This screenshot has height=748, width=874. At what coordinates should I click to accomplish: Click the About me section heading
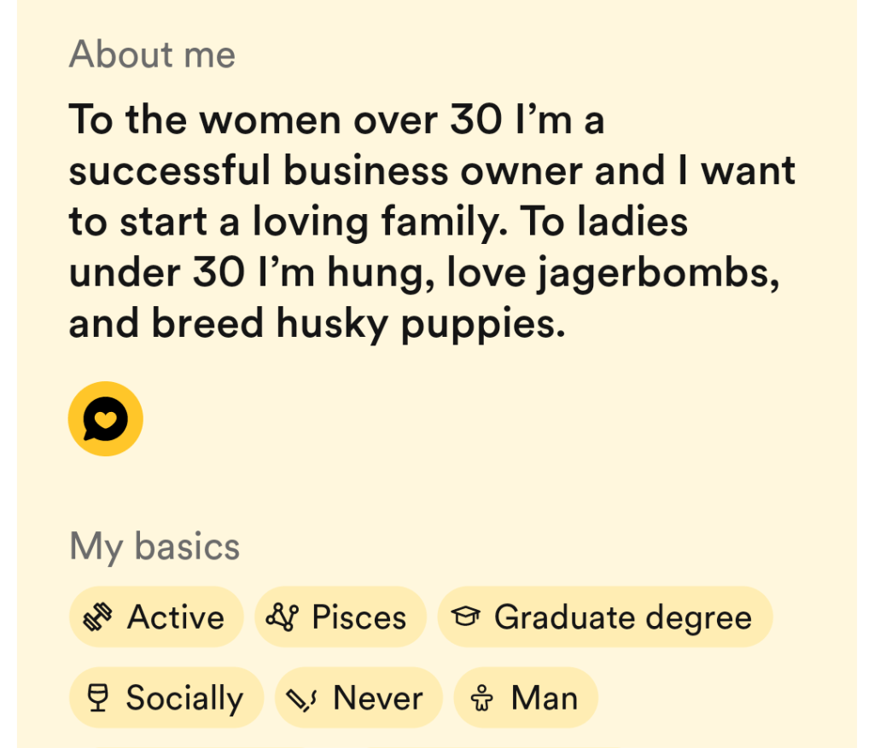click(152, 55)
